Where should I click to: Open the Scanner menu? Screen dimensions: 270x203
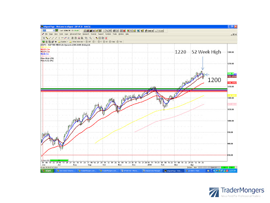94,34
